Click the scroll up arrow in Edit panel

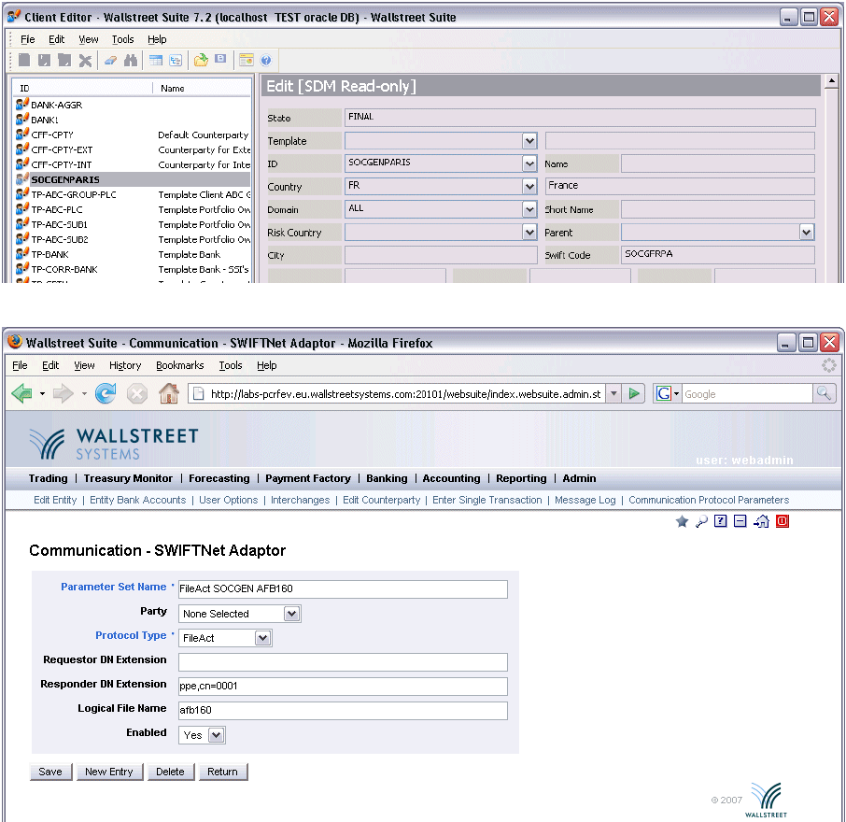coord(831,81)
